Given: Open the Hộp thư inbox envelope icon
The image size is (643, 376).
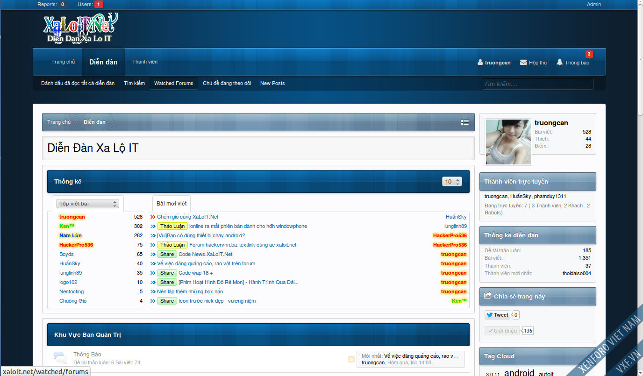Looking at the screenshot, I should point(523,63).
